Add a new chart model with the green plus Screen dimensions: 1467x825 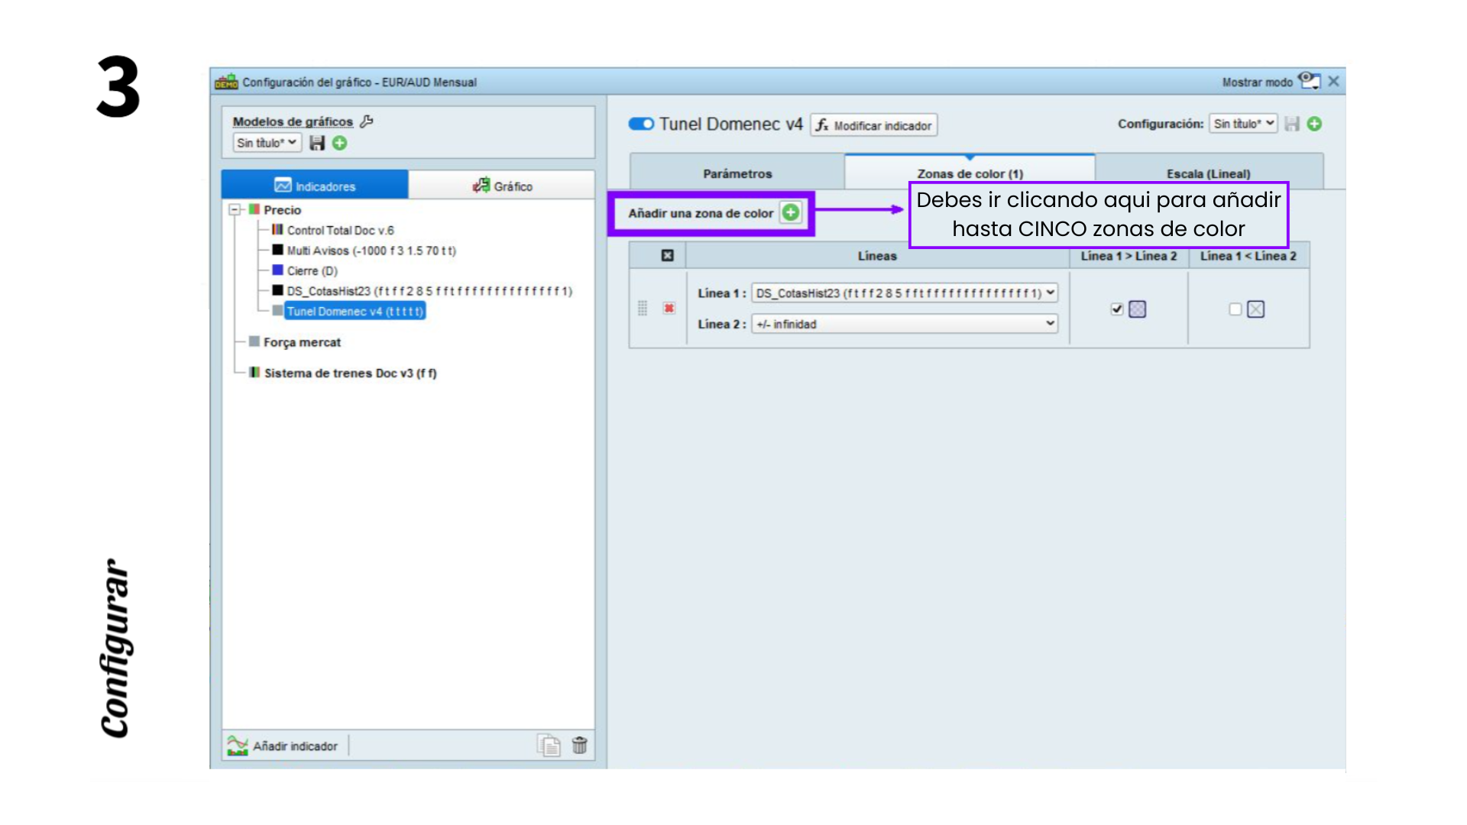click(340, 143)
